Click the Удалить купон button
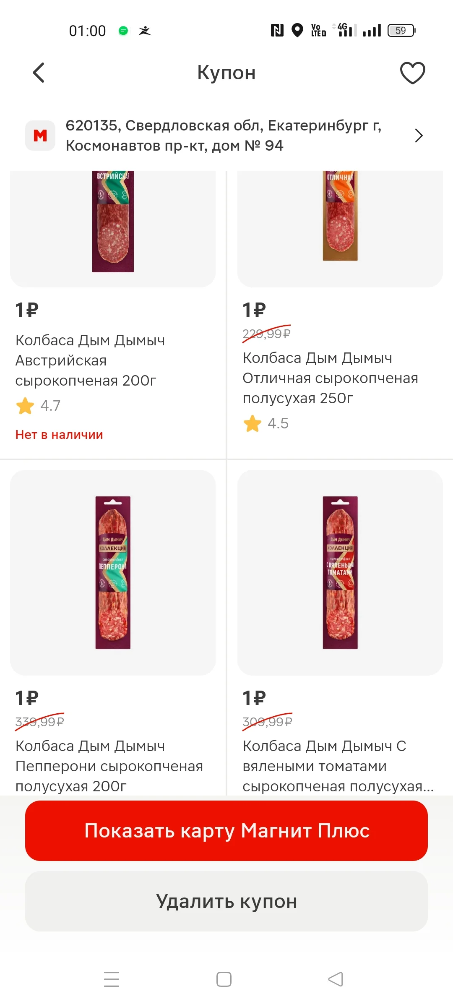The image size is (453, 1007). [x=226, y=901]
